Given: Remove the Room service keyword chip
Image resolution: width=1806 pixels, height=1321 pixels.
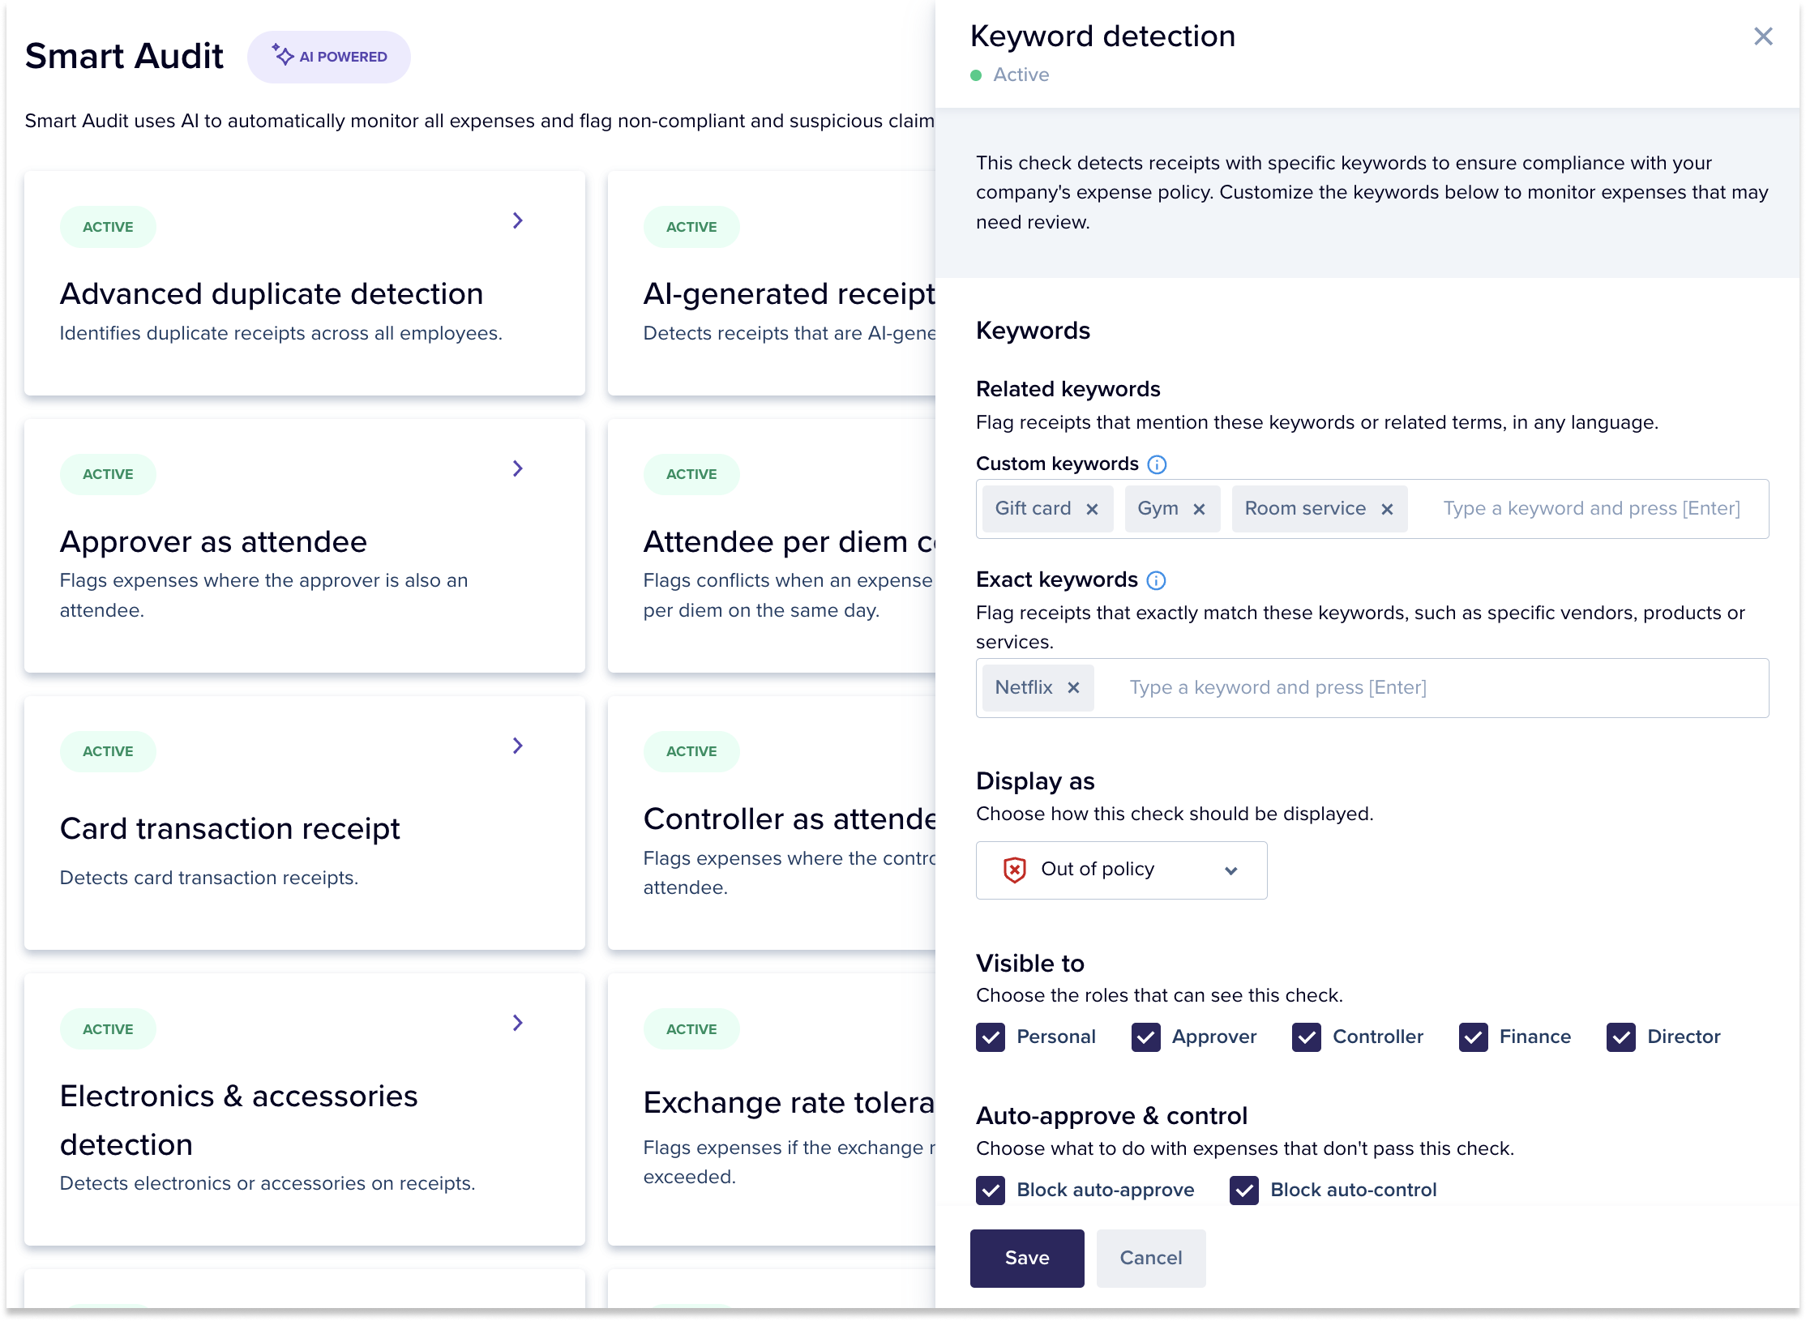Looking at the screenshot, I should click(x=1387, y=509).
